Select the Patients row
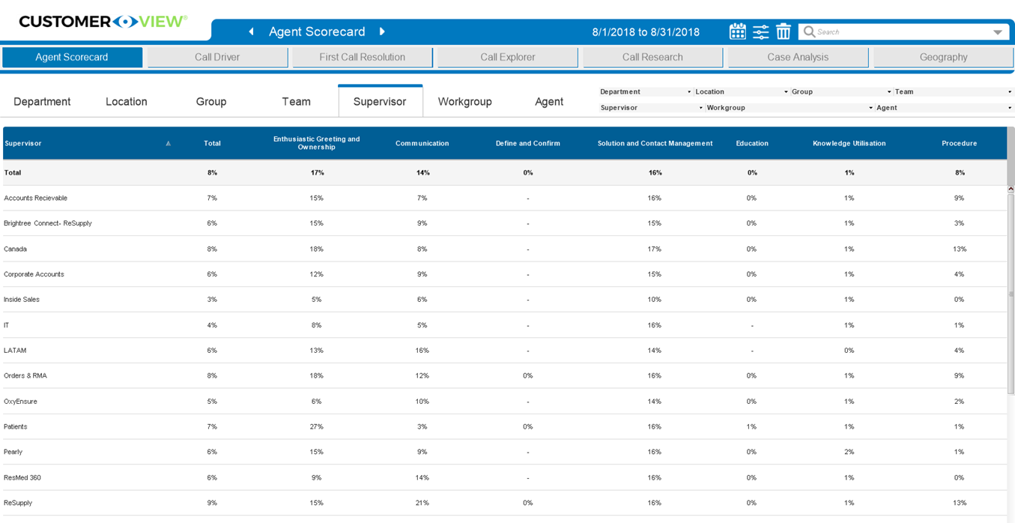 click(x=504, y=427)
